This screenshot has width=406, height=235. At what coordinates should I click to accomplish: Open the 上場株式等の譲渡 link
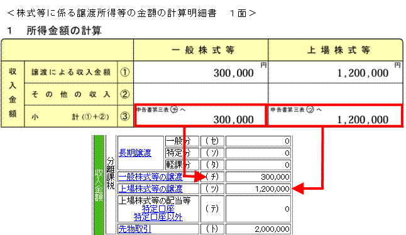coord(151,189)
